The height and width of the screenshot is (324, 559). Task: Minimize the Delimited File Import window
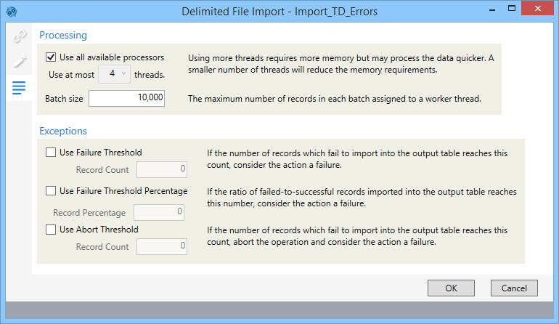(x=492, y=9)
